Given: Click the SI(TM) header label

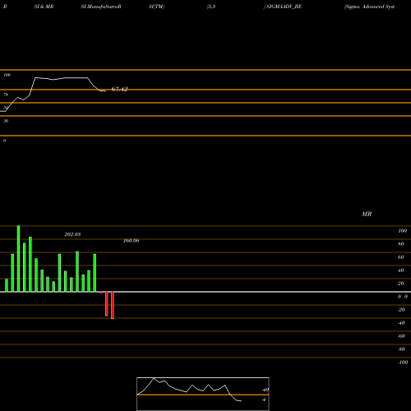Looking at the screenshot, I should [156, 7].
